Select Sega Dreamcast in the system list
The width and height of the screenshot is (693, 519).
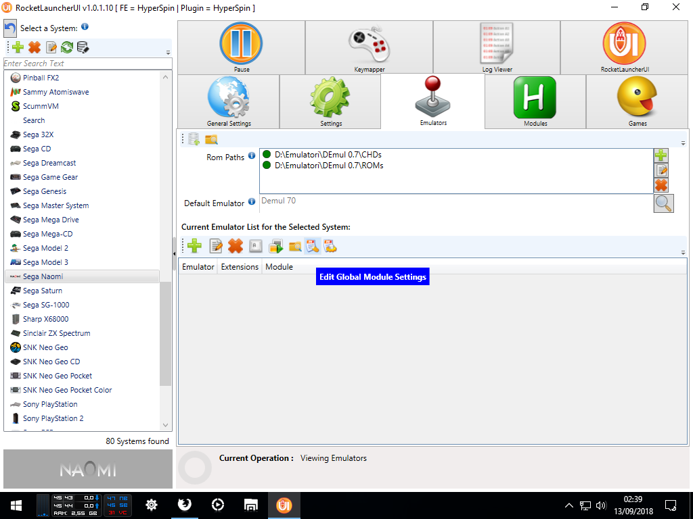(x=49, y=163)
